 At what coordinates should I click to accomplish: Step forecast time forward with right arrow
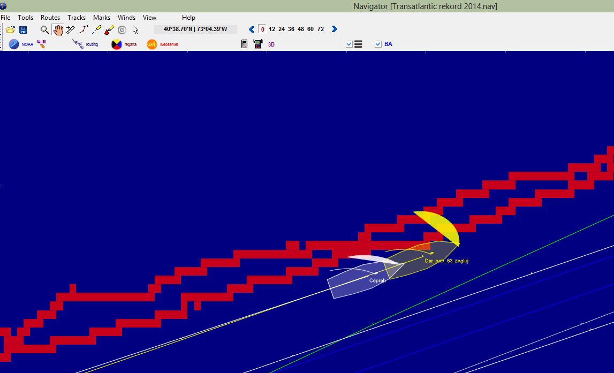click(x=335, y=29)
